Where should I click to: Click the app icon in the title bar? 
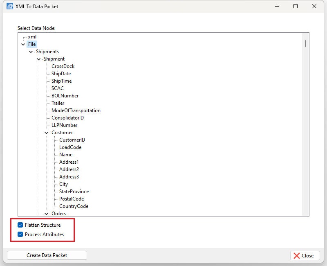click(10, 6)
